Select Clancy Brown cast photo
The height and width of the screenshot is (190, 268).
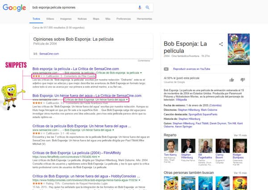click(x=223, y=146)
